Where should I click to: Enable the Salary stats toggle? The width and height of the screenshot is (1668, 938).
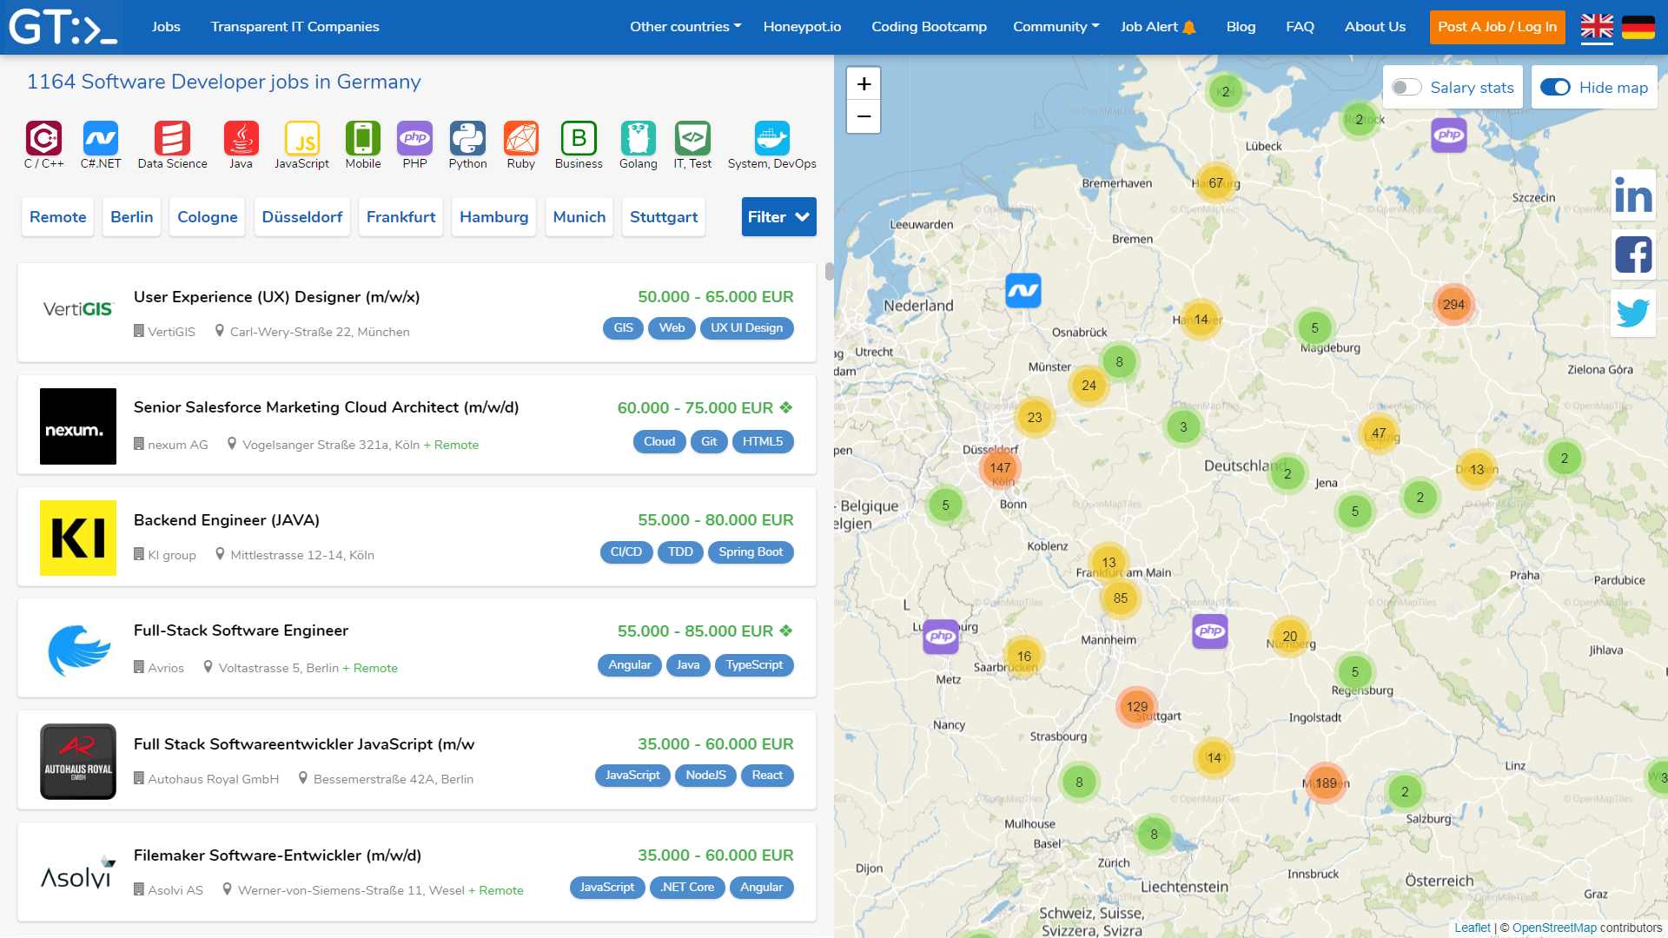(x=1407, y=87)
